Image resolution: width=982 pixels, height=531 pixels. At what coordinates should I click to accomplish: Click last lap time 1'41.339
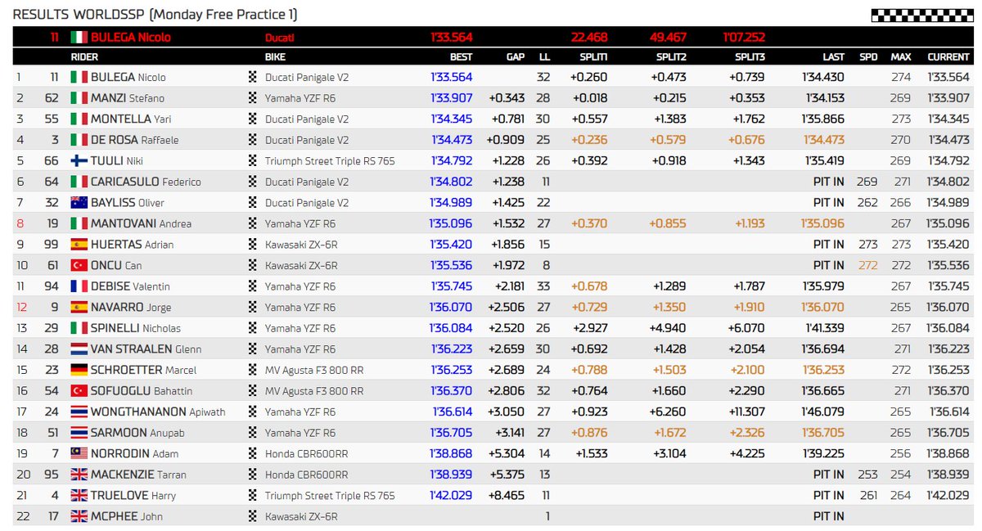tap(825, 328)
